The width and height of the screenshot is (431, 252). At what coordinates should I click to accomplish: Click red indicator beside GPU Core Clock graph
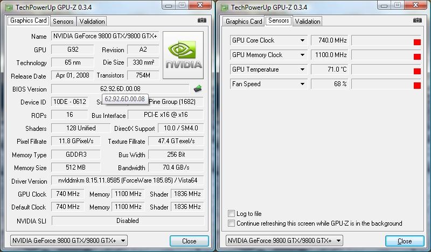(417, 42)
